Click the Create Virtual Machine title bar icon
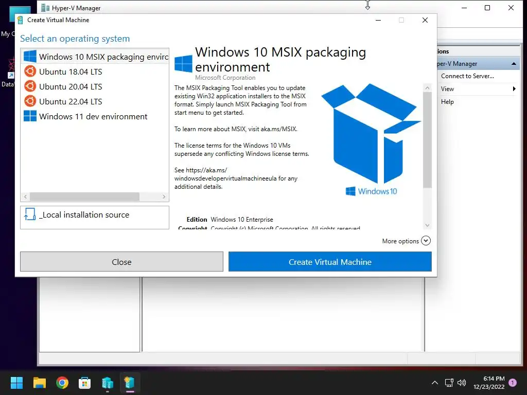 tap(20, 20)
